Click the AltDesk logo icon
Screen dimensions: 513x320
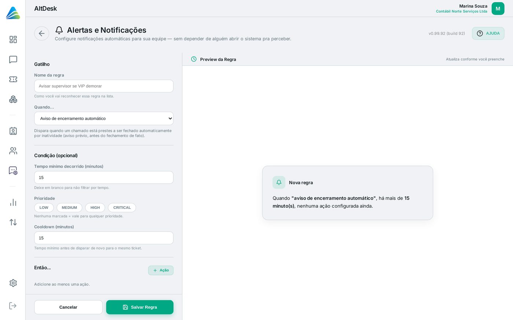(x=13, y=13)
